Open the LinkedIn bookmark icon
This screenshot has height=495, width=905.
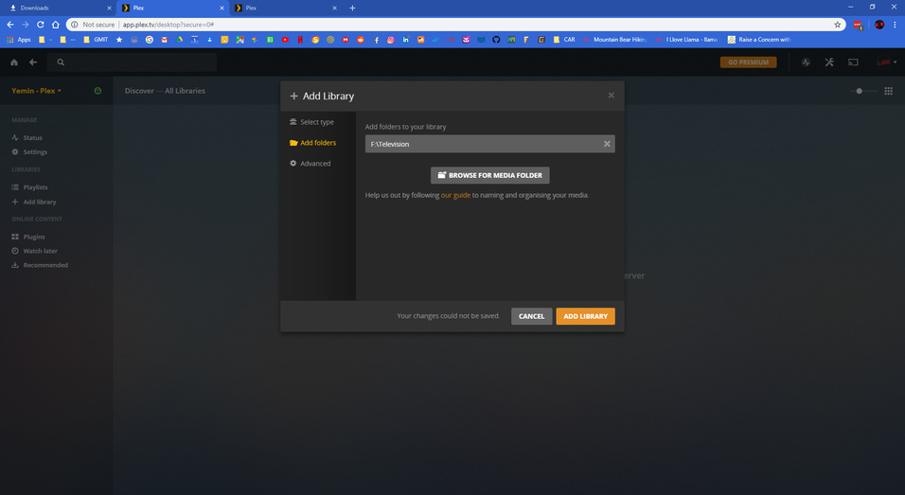click(x=406, y=40)
